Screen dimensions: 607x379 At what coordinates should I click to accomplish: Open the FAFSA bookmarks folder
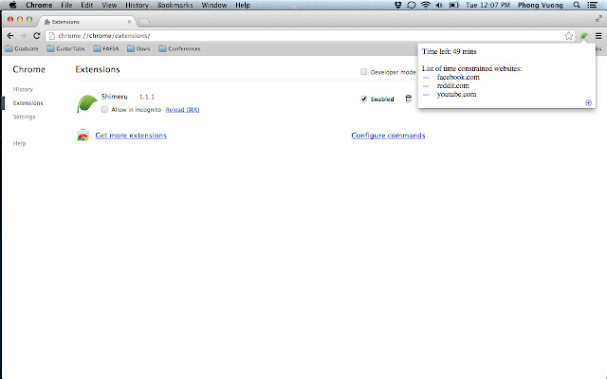click(106, 48)
